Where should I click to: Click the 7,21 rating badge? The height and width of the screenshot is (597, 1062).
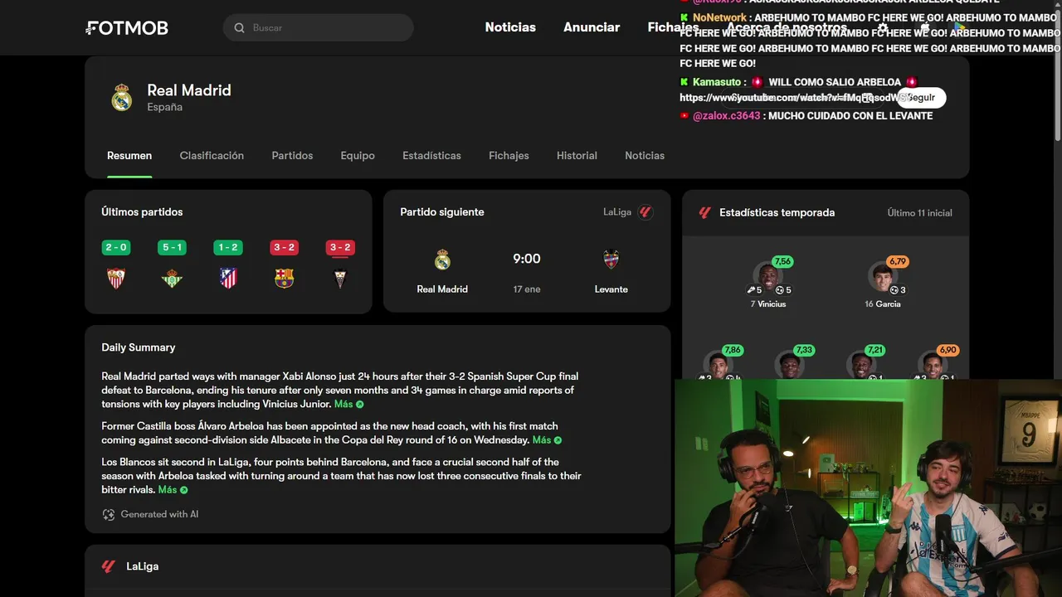[875, 350]
